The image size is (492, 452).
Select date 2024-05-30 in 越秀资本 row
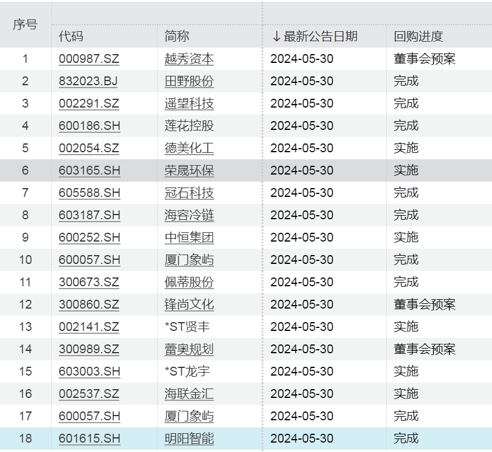click(x=302, y=59)
